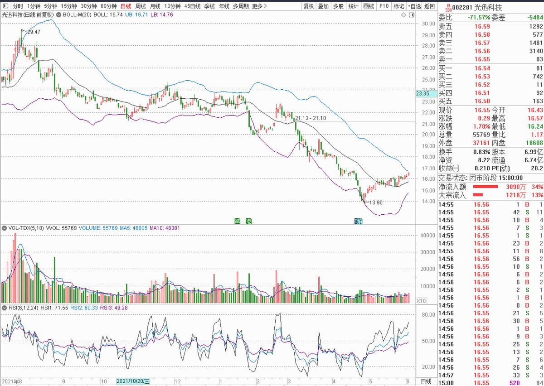Click the 2021/10/20 date marker on timeline
The width and height of the screenshot is (544, 386).
132,381
